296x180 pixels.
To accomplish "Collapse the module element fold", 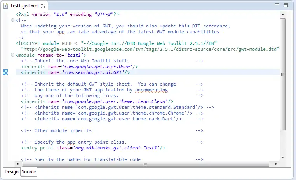I will tap(13, 55).
